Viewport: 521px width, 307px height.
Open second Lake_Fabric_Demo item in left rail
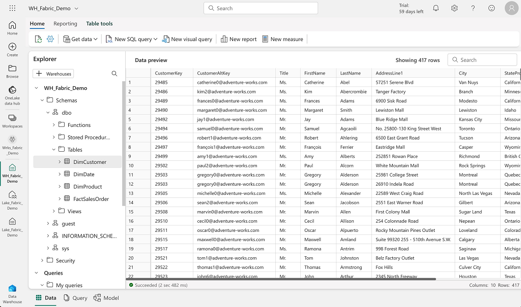click(x=12, y=227)
